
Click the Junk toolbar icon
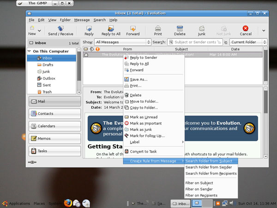[202, 28]
